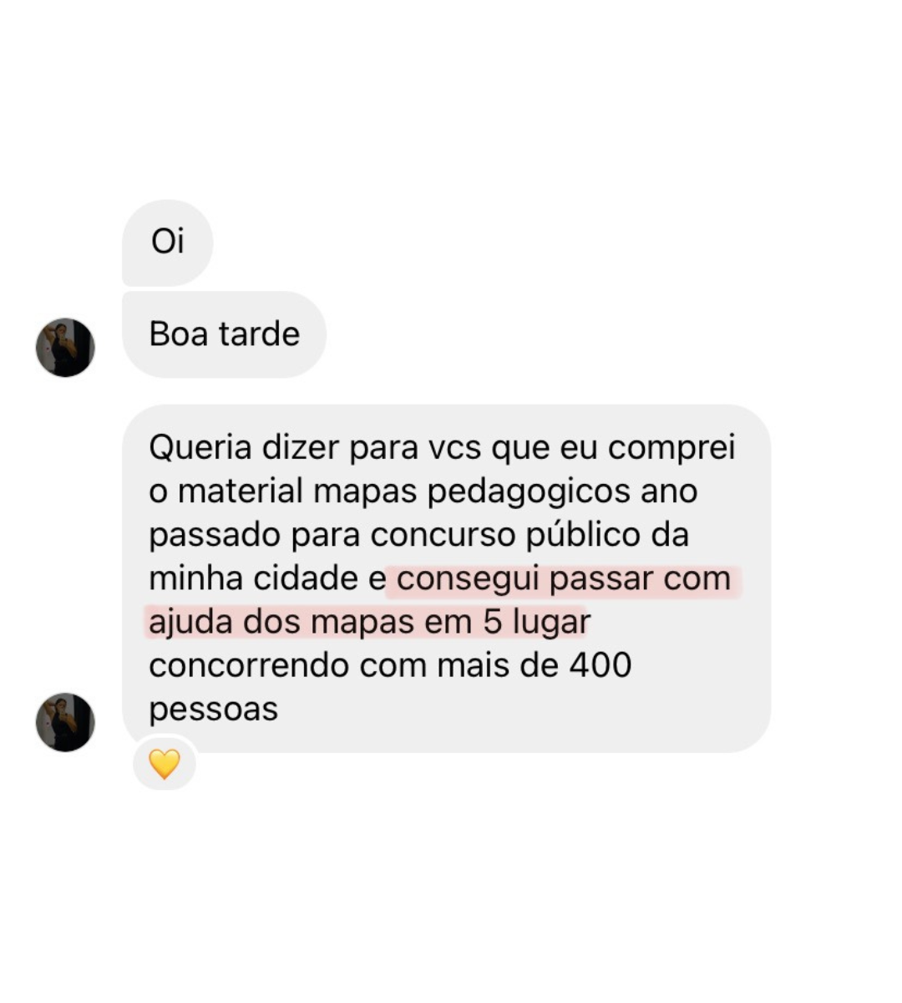Open sender's avatar beside the long message
902x1003 pixels.
[x=65, y=722]
